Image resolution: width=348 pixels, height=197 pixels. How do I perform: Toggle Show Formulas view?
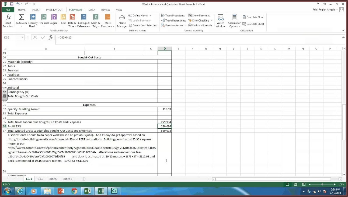click(199, 16)
